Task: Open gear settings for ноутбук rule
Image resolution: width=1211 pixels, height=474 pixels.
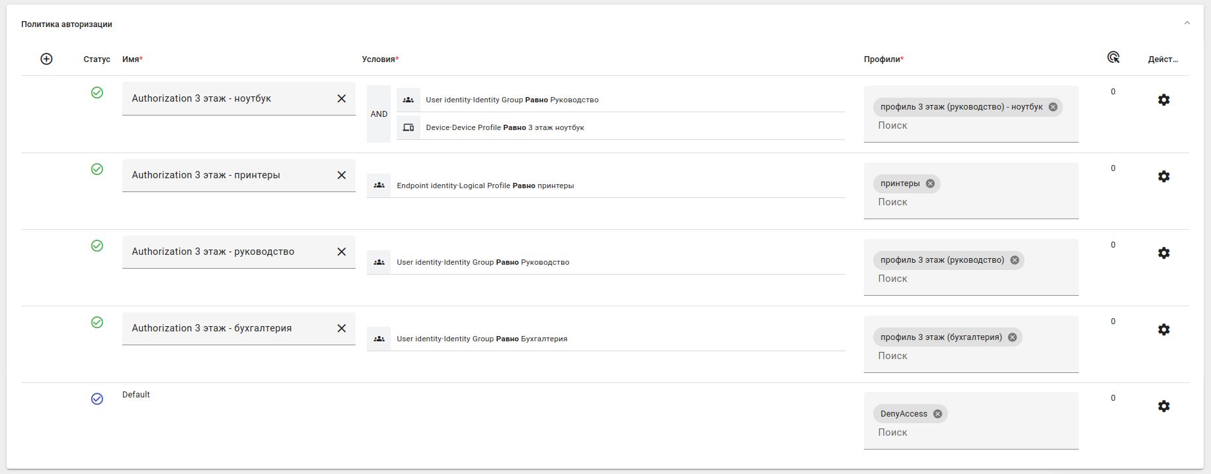Action: coord(1163,100)
